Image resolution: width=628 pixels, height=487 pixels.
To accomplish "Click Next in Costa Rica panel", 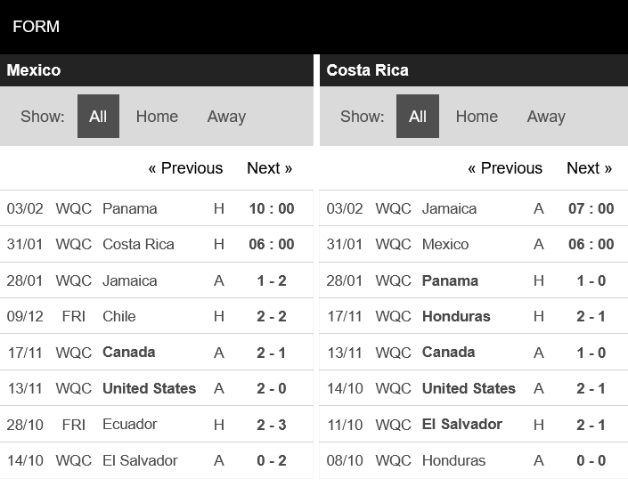I will click(589, 168).
